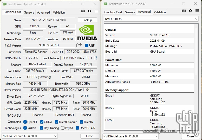Click the Device ID field 10DE 2C02
This screenshot has width=202, height=140.
[x=81, y=52]
